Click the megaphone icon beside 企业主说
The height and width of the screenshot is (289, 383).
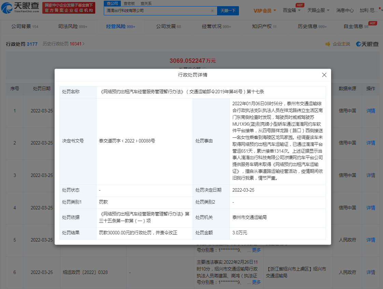pyautogui.click(x=328, y=44)
